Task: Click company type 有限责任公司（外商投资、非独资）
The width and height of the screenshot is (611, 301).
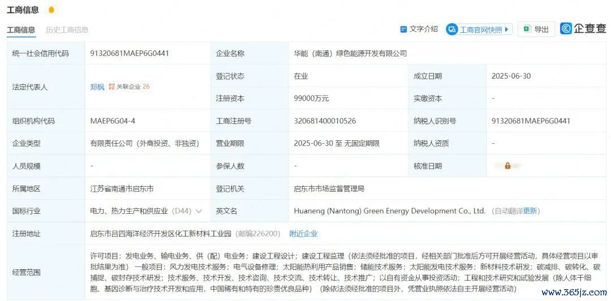Action: tap(145, 144)
